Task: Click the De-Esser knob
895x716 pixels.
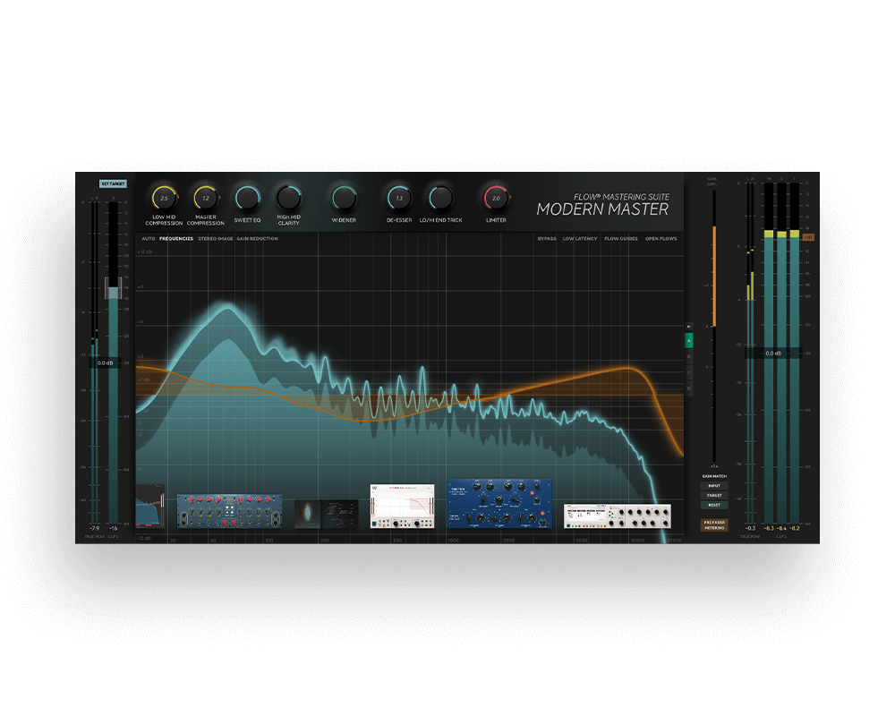Action: (399, 198)
